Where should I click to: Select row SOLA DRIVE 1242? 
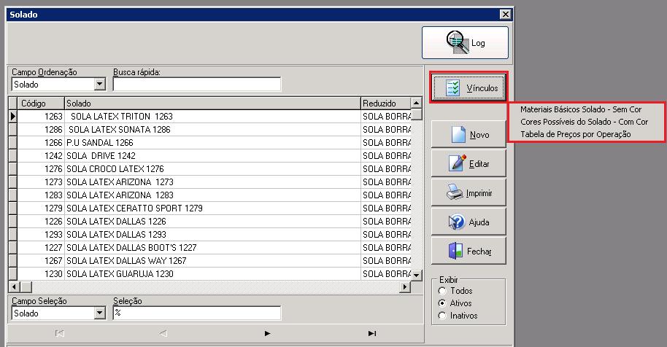click(x=214, y=156)
